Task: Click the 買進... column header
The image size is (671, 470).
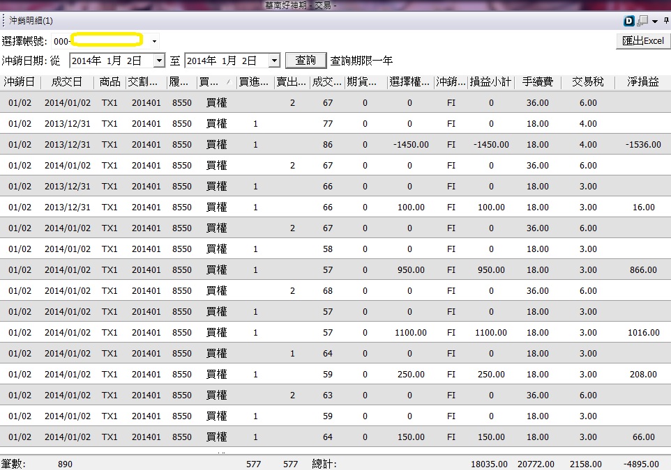Action: [x=255, y=81]
